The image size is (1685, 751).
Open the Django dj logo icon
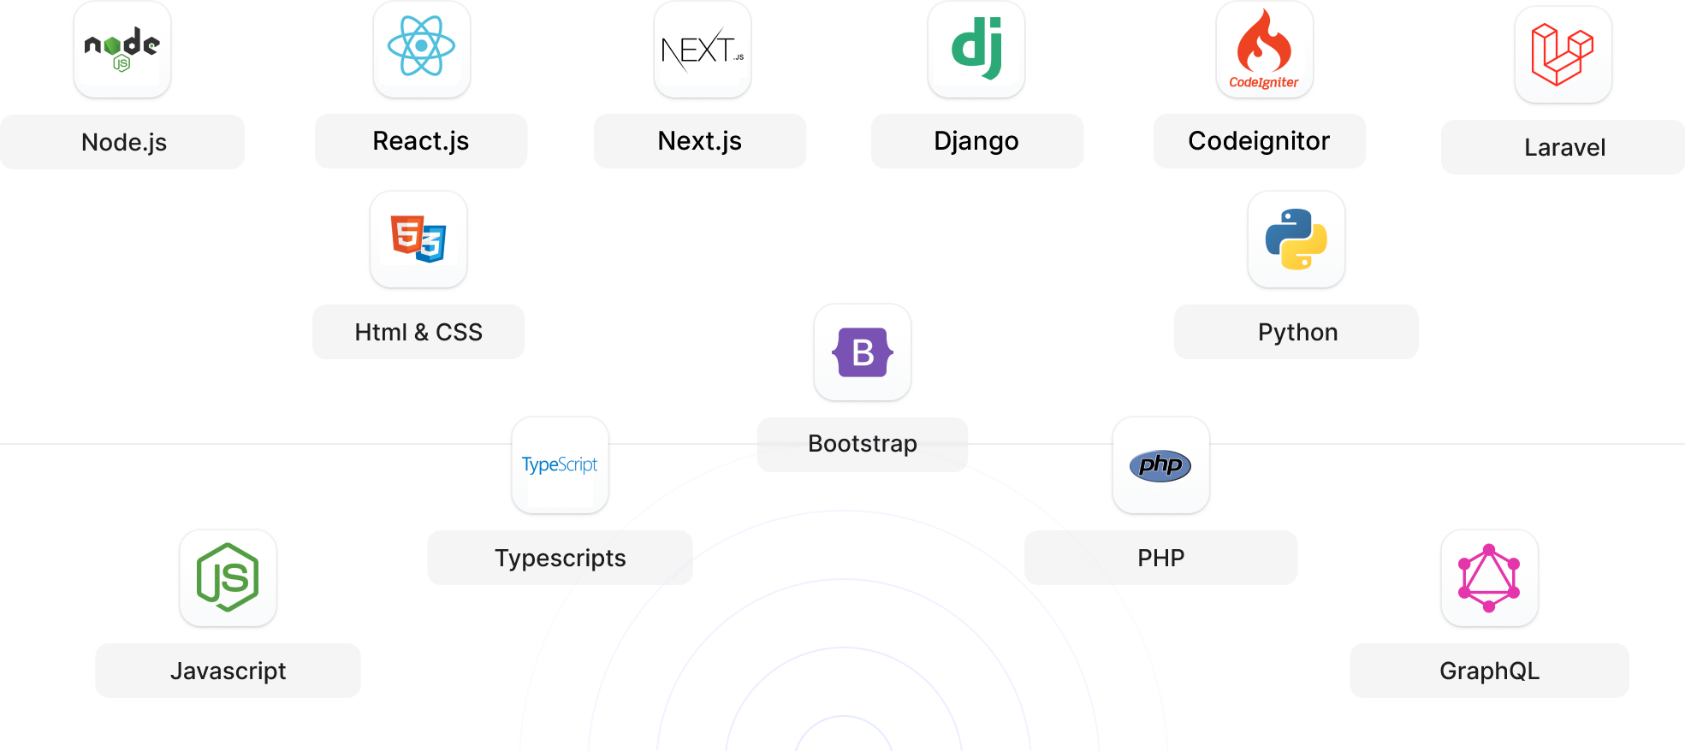pyautogui.click(x=976, y=50)
